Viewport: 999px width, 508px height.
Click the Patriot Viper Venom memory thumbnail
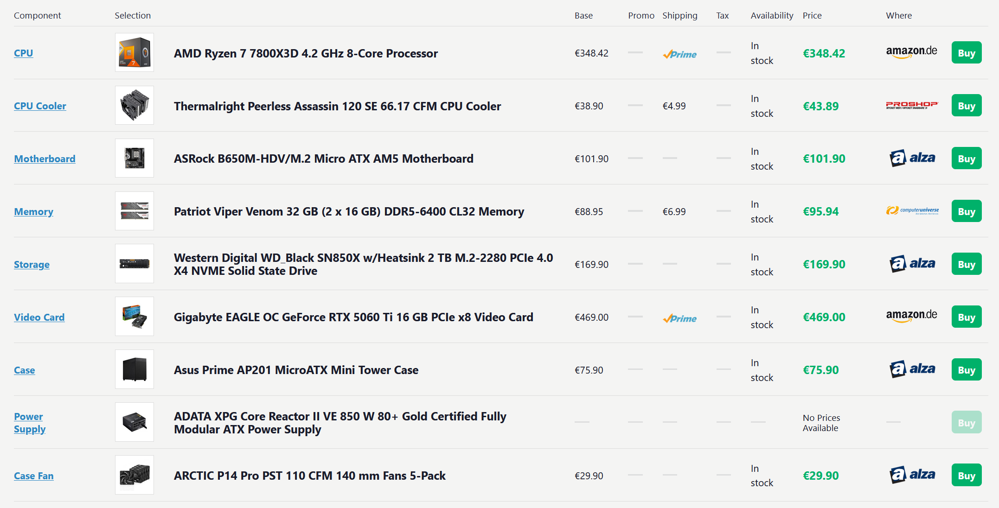[134, 211]
